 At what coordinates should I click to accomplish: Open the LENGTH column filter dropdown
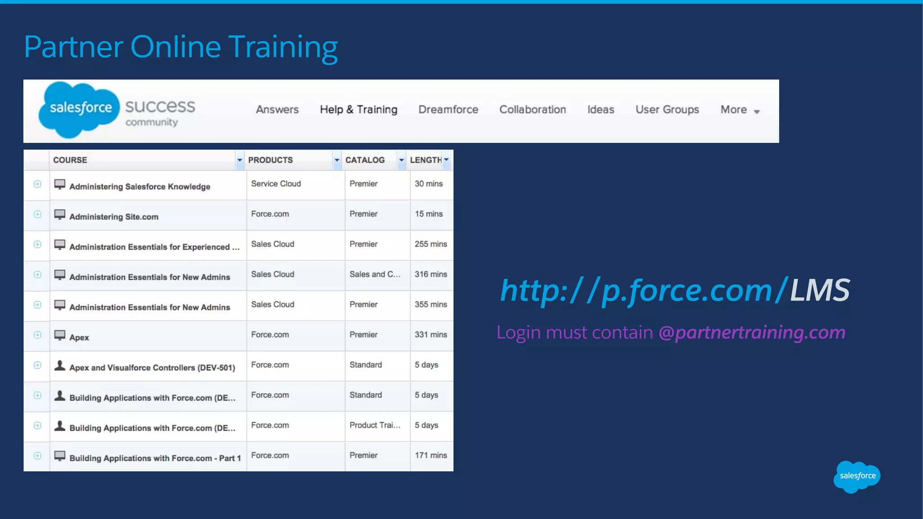pyautogui.click(x=446, y=160)
